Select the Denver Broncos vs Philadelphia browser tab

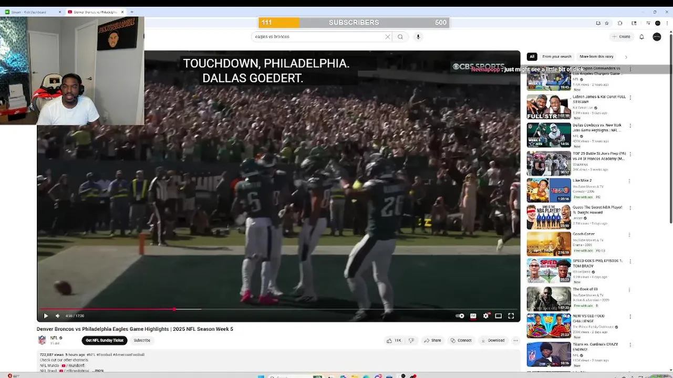[x=96, y=12]
